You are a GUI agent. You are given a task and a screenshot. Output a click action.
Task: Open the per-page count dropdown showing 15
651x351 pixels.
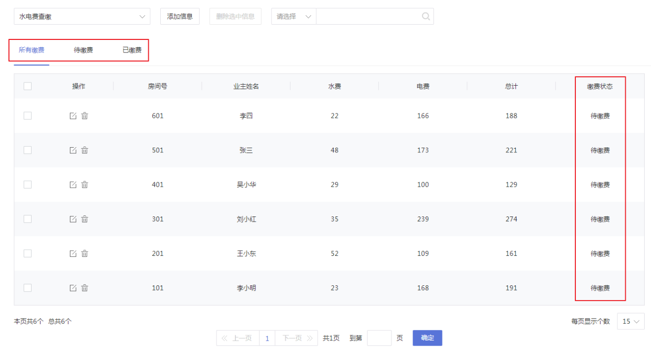tap(631, 321)
